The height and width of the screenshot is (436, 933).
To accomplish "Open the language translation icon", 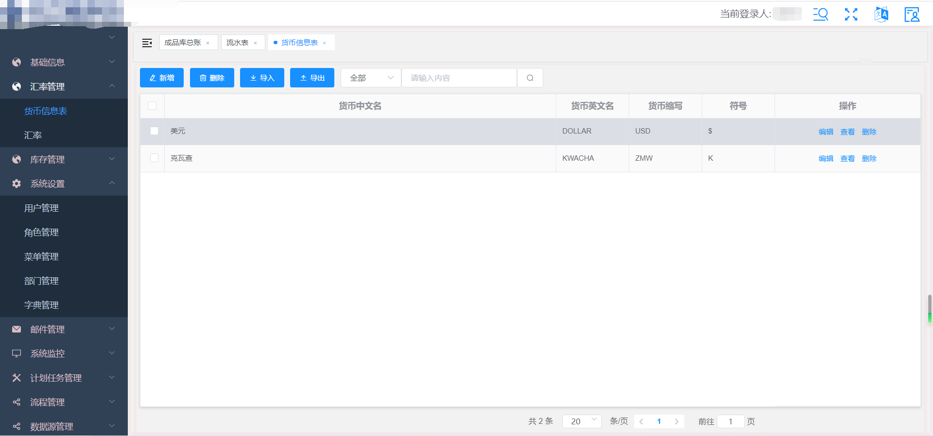I will point(881,14).
